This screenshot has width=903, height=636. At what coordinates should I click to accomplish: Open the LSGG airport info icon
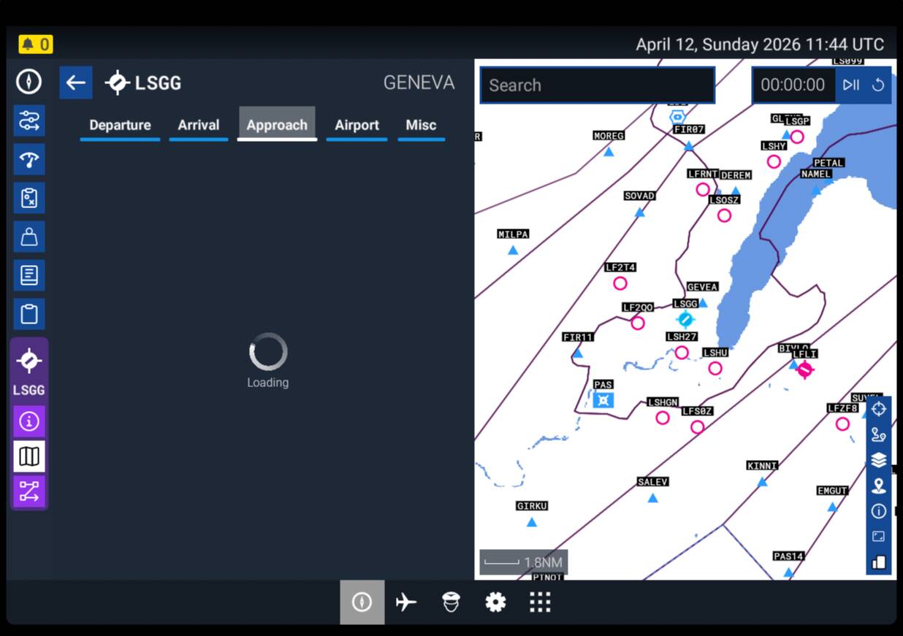coord(29,421)
